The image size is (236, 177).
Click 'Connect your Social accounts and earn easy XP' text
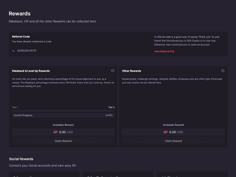[x=43, y=165]
